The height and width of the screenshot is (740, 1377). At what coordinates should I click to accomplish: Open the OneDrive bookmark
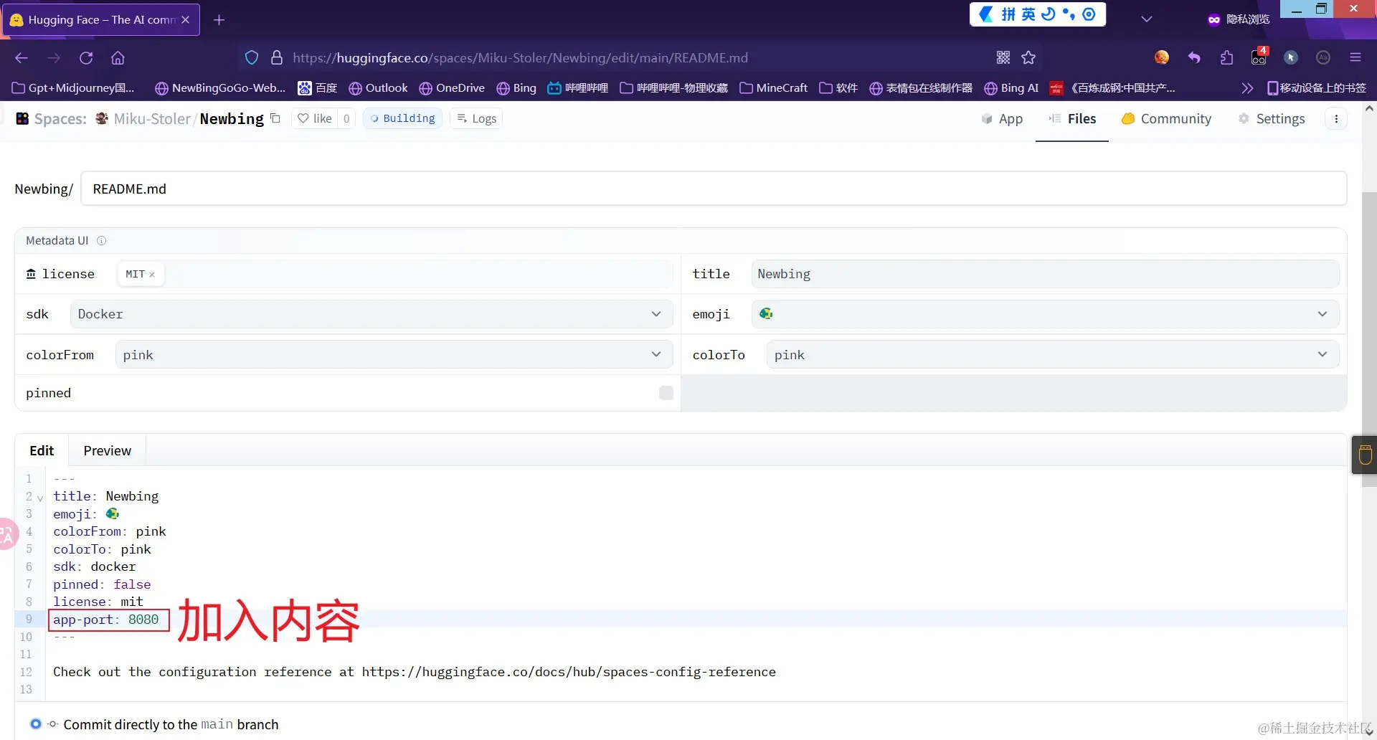pos(452,88)
